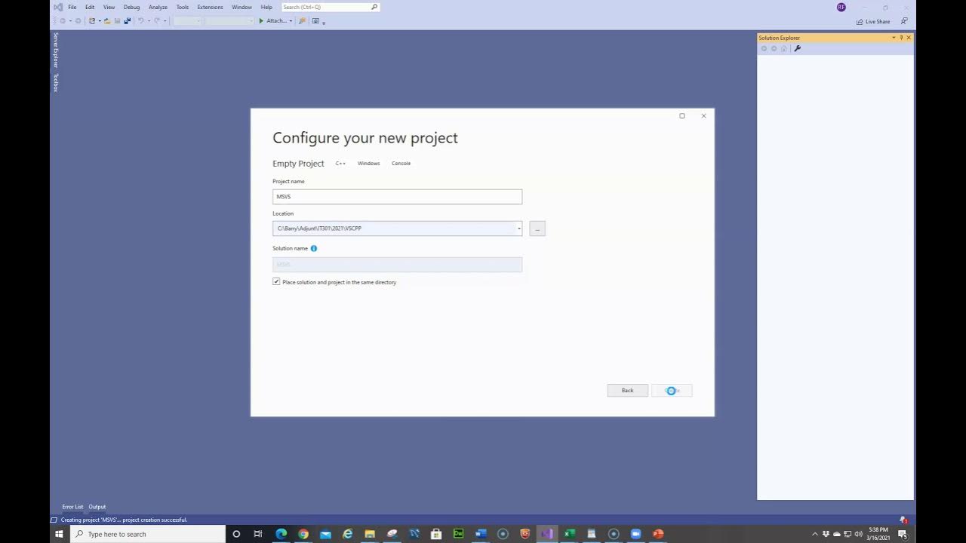Open Zoom from taskbar

(635, 534)
